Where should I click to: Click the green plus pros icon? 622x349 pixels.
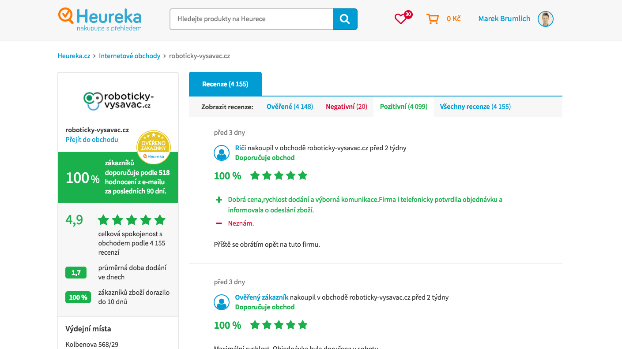click(219, 200)
